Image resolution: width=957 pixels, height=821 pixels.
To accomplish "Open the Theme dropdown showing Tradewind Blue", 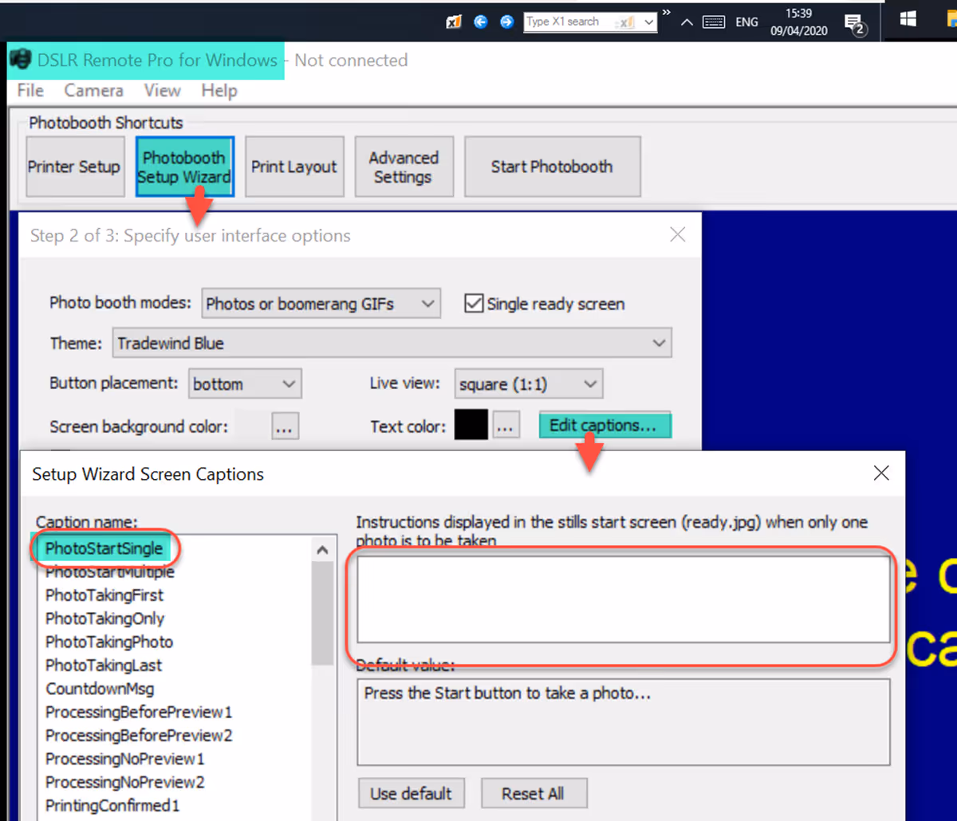I will pyautogui.click(x=392, y=344).
